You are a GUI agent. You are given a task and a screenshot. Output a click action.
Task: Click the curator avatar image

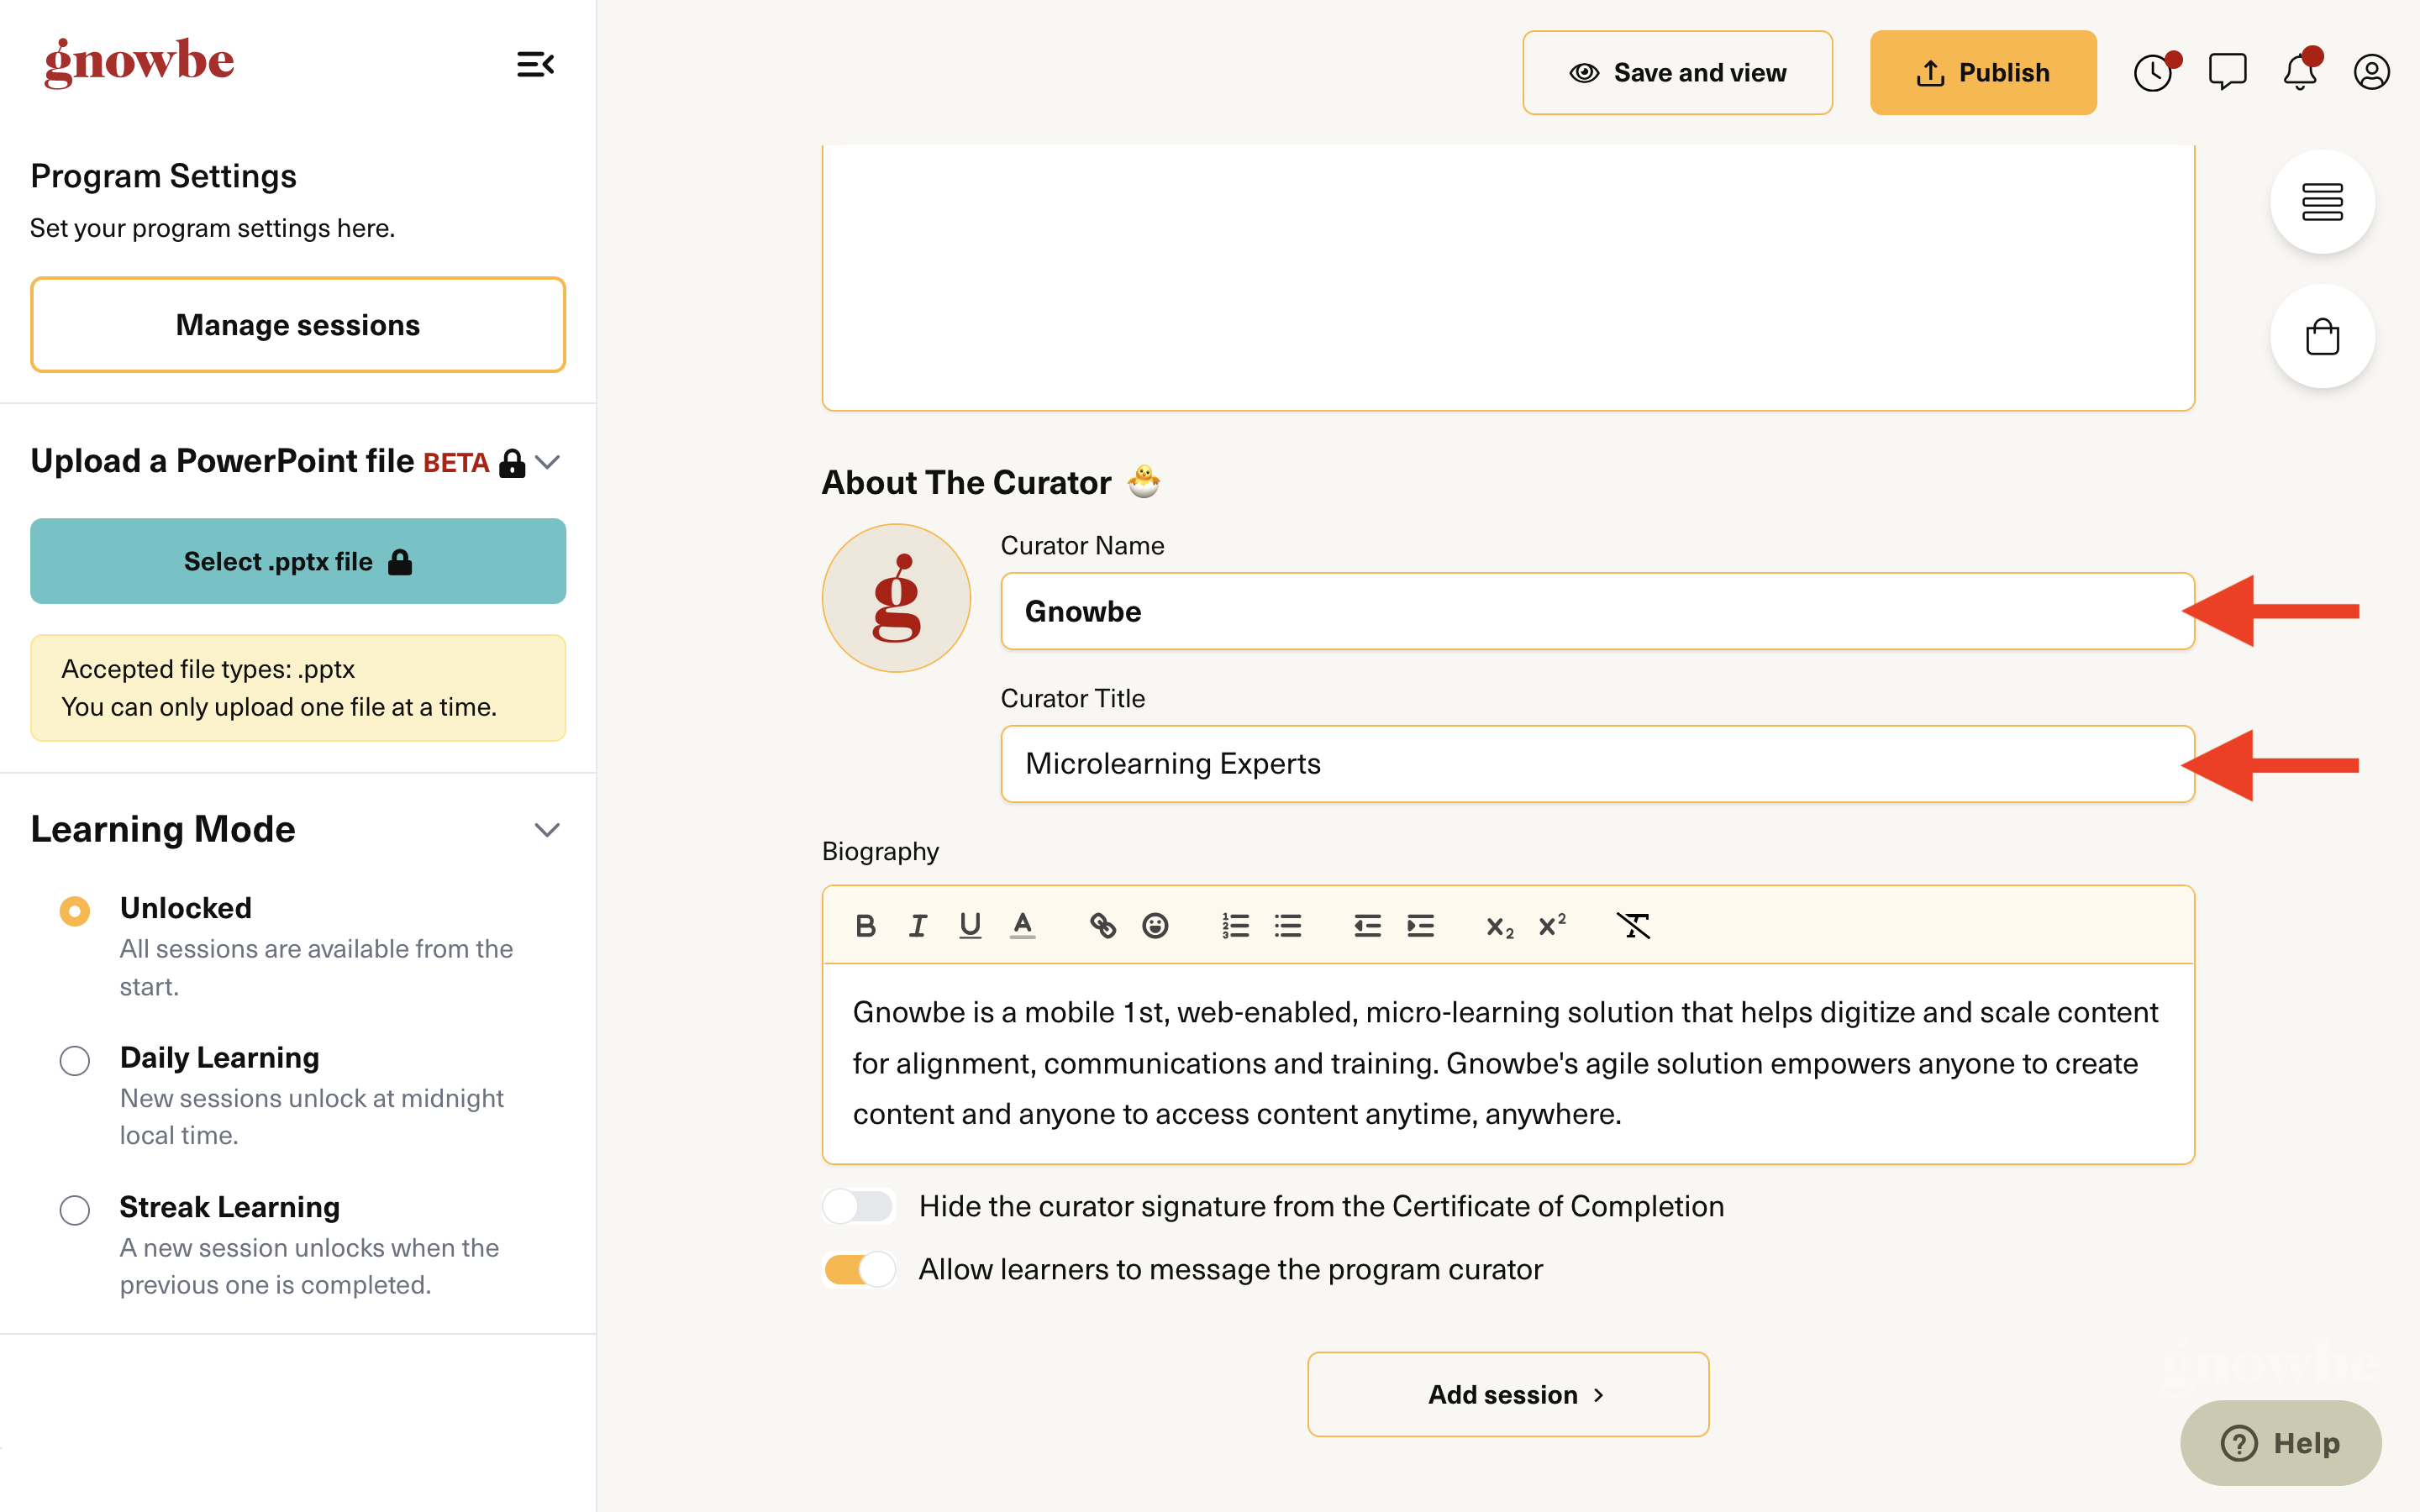pyautogui.click(x=896, y=598)
